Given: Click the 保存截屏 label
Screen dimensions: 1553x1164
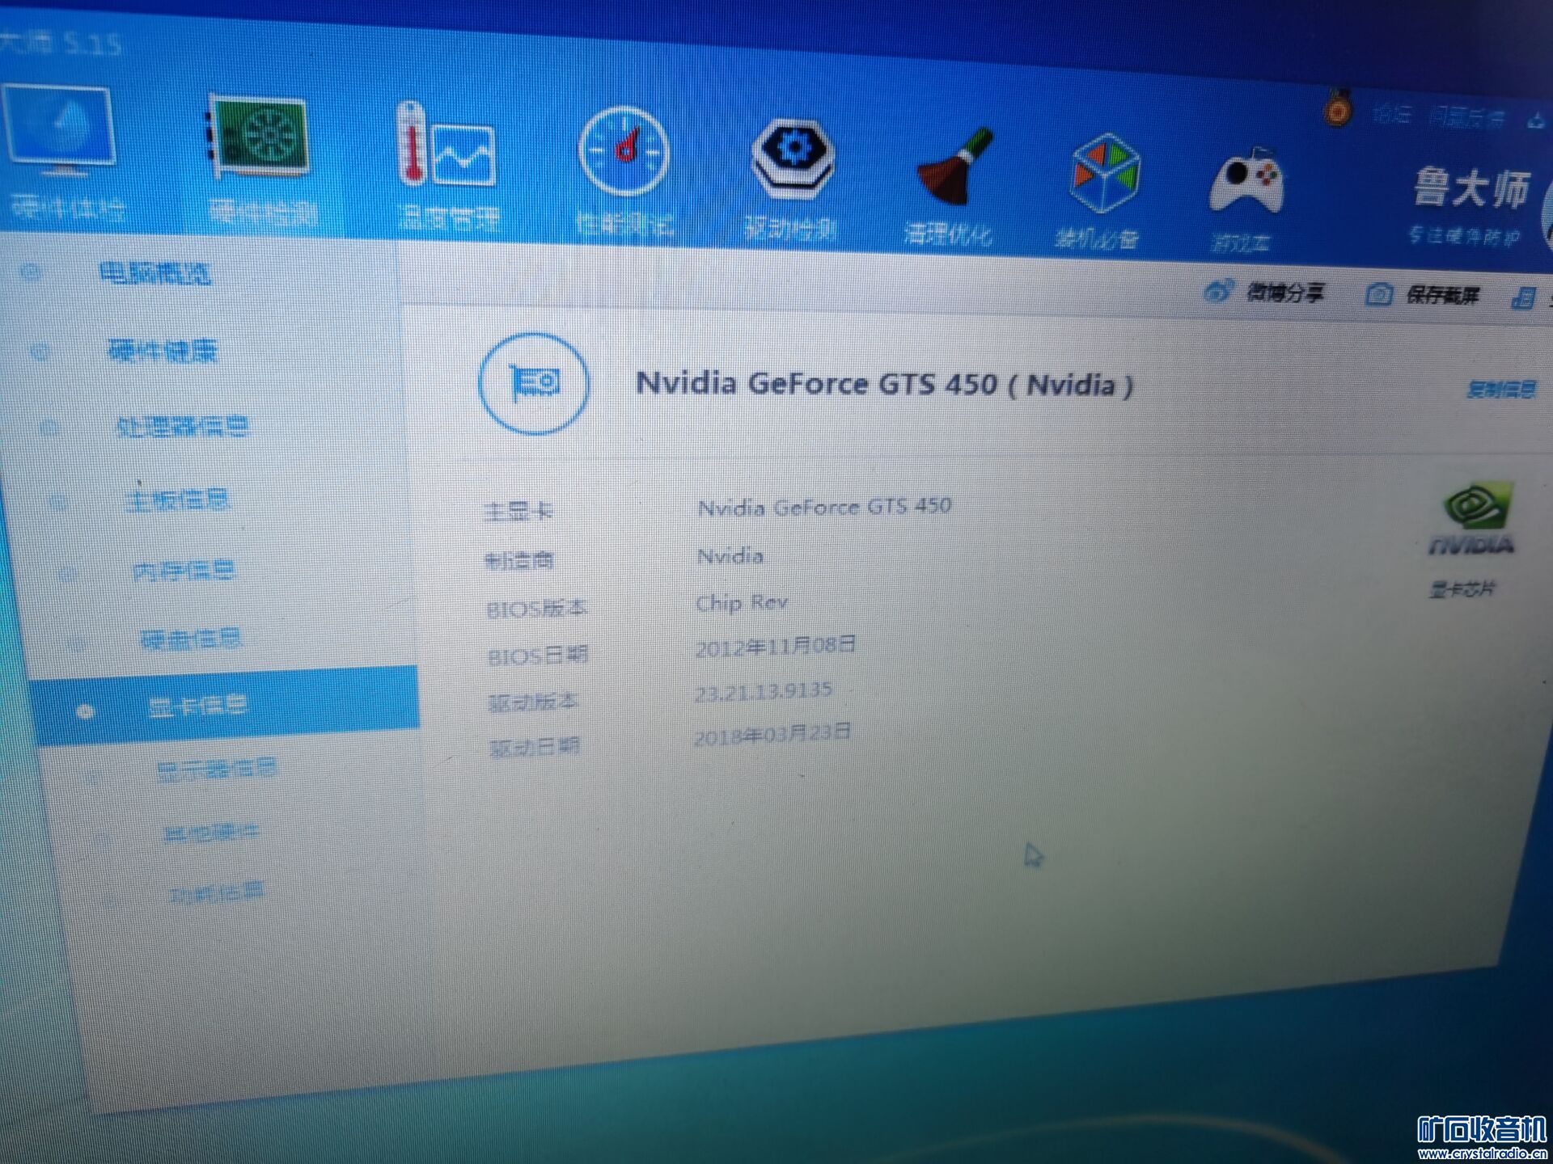Looking at the screenshot, I should coord(1442,296).
